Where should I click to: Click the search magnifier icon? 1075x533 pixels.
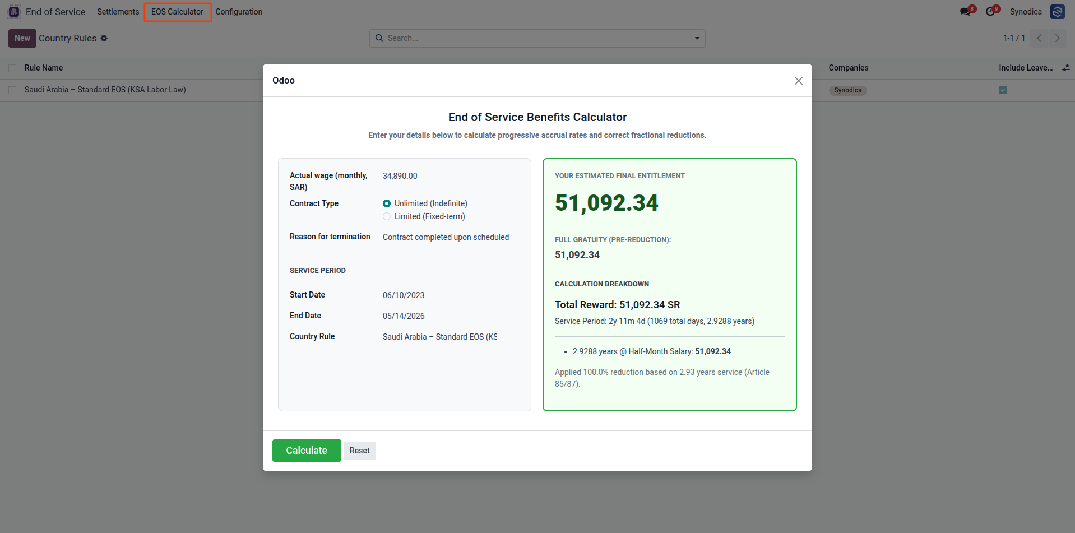click(x=379, y=38)
